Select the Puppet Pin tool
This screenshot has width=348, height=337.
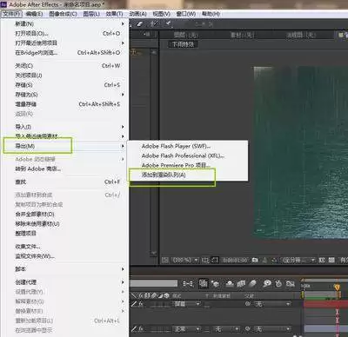(168, 24)
